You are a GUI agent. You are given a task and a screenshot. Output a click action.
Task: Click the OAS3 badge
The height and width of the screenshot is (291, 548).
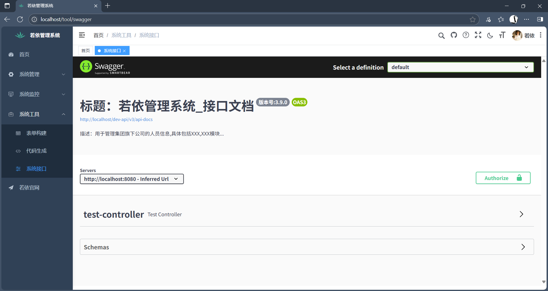299,102
